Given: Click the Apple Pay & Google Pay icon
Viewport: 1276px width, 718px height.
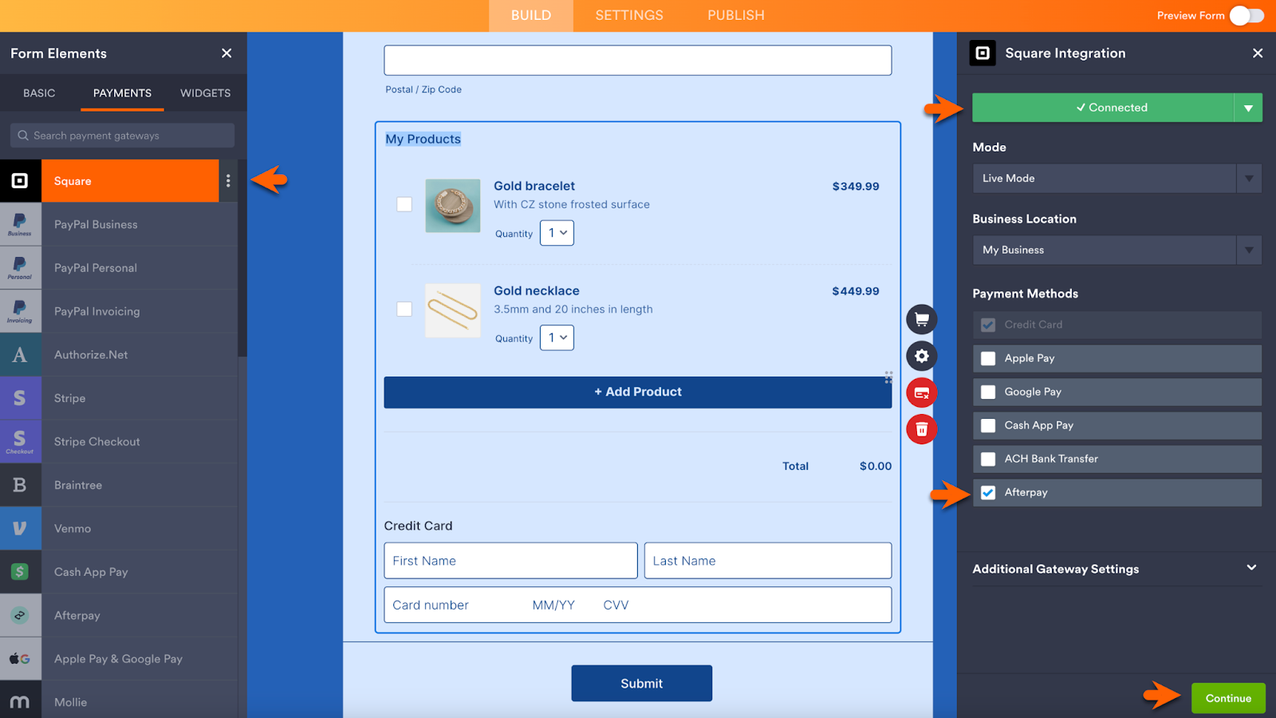Looking at the screenshot, I should coord(20,659).
